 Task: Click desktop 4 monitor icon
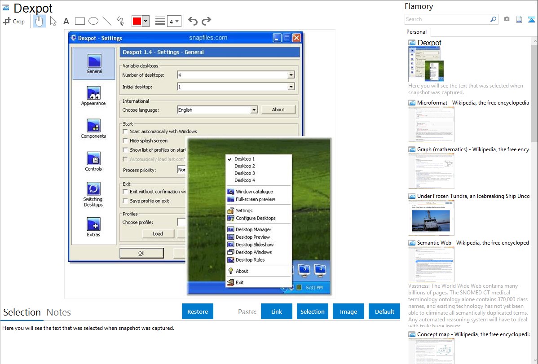320,270
